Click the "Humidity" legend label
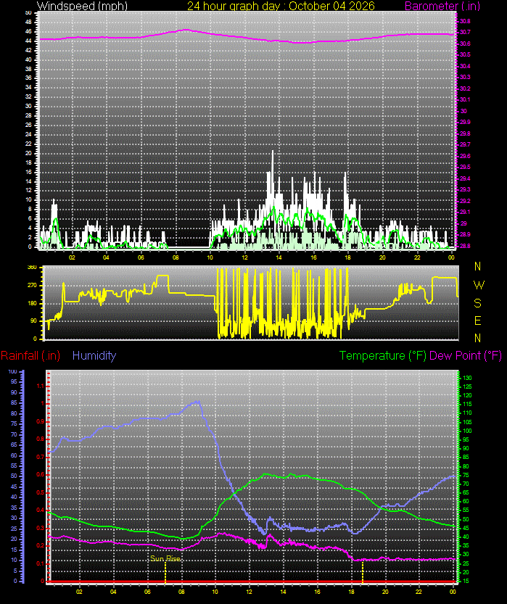Screen dimensions: 507x604 point(94,355)
